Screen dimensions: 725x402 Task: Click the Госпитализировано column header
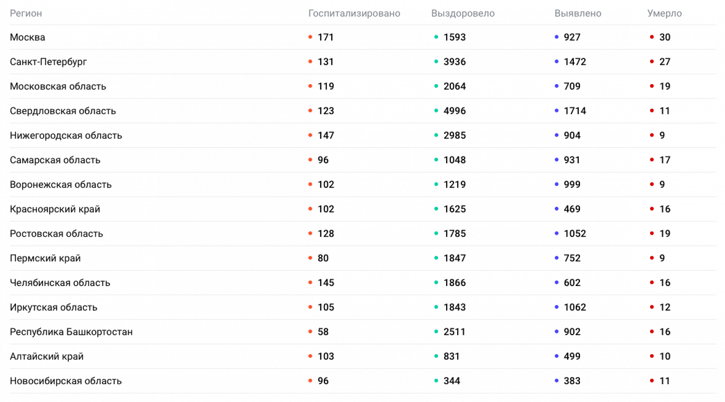click(x=354, y=14)
